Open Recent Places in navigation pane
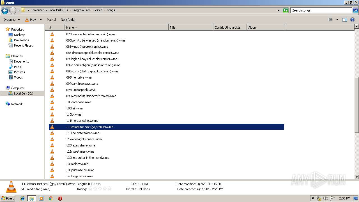 (x=23, y=45)
